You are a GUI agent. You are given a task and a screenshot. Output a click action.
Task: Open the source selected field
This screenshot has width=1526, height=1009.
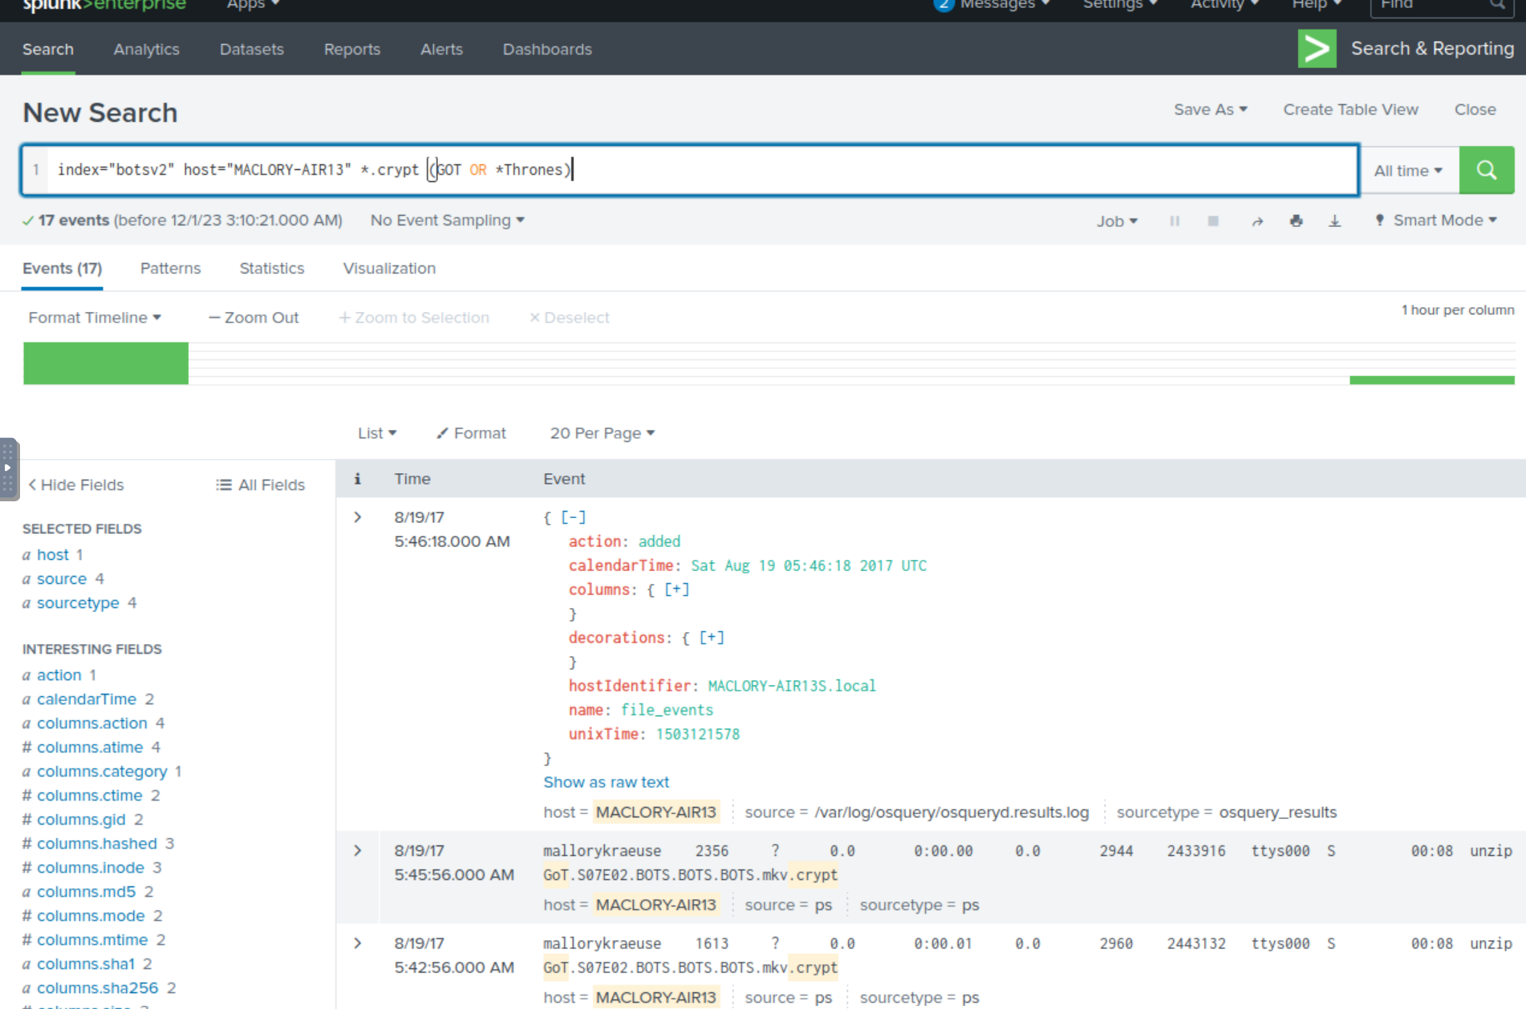(x=62, y=579)
